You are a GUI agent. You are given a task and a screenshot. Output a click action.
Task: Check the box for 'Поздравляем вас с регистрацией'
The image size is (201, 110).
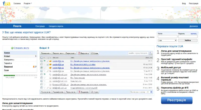coord(42,88)
